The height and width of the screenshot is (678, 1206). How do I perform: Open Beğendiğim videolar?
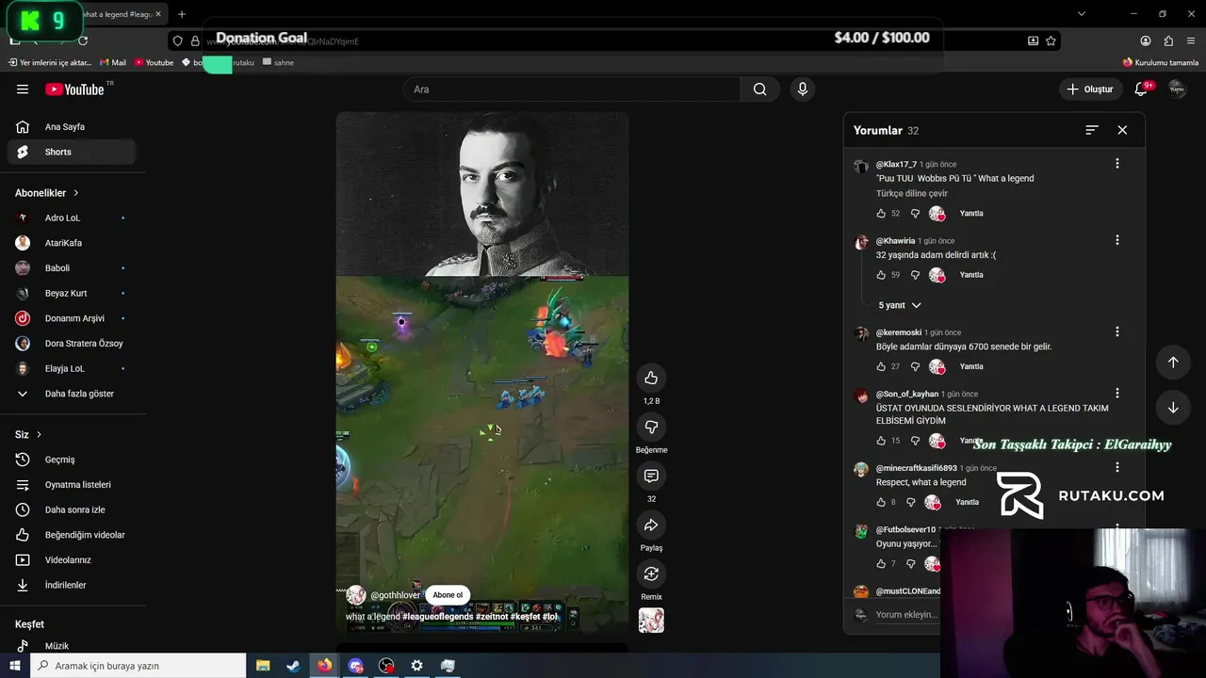[73, 535]
